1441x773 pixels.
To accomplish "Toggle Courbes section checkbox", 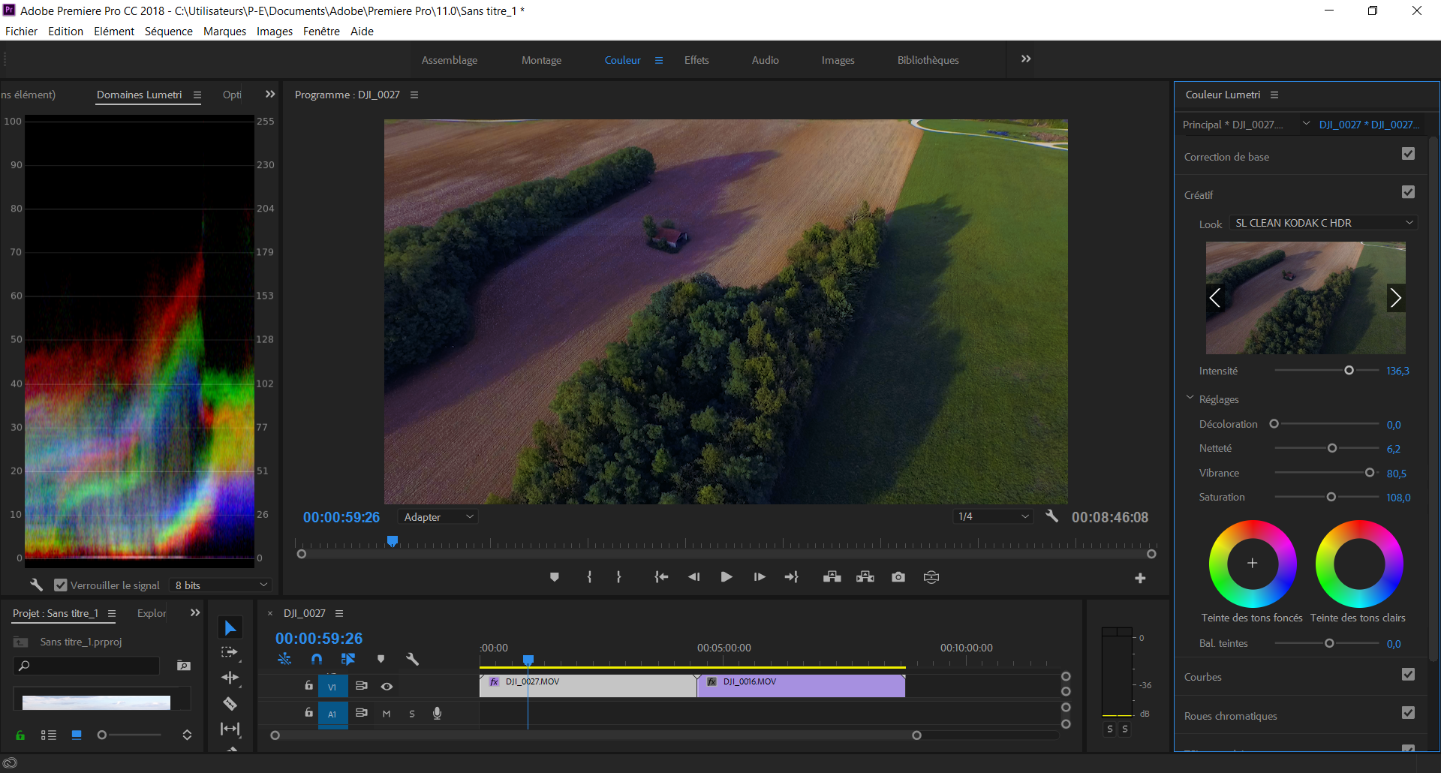I will (x=1408, y=675).
